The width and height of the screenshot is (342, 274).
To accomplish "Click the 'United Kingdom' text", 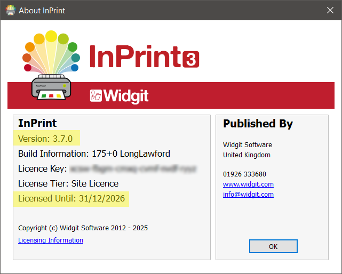I will [x=246, y=155].
